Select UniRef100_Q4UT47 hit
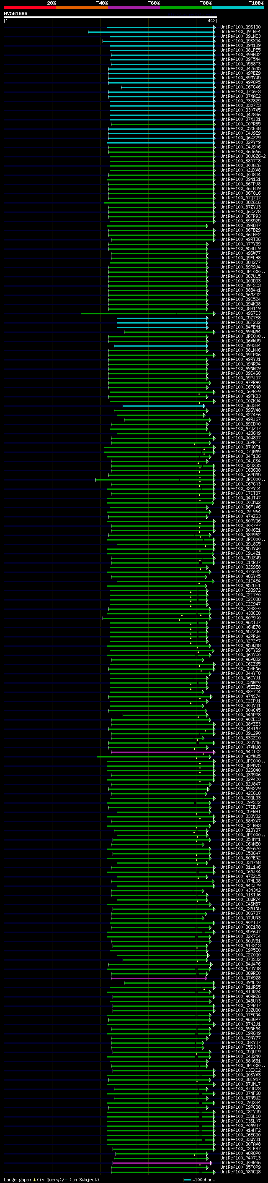Viewport: 268px width, 1183px height. [240, 498]
